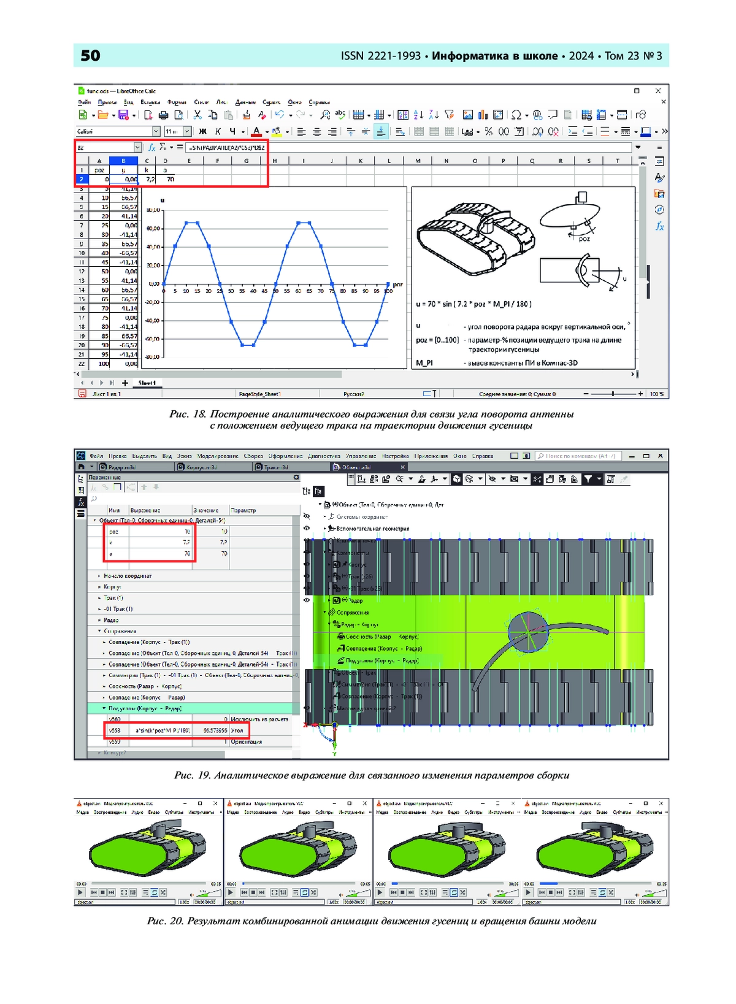Toggle visibility of Вспомогательная геометрия in Kompas tree
The height and width of the screenshot is (1004, 736).
pos(307,528)
